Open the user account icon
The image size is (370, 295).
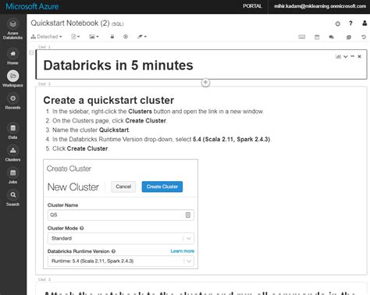pos(365,23)
